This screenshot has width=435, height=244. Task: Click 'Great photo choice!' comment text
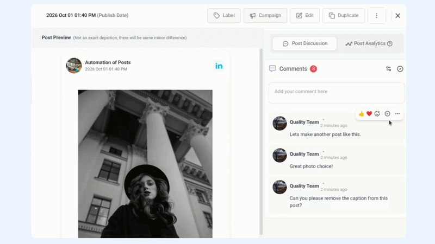pyautogui.click(x=311, y=166)
